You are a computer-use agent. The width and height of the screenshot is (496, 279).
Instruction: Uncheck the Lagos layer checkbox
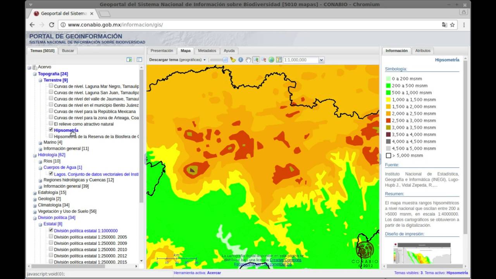tap(51, 174)
